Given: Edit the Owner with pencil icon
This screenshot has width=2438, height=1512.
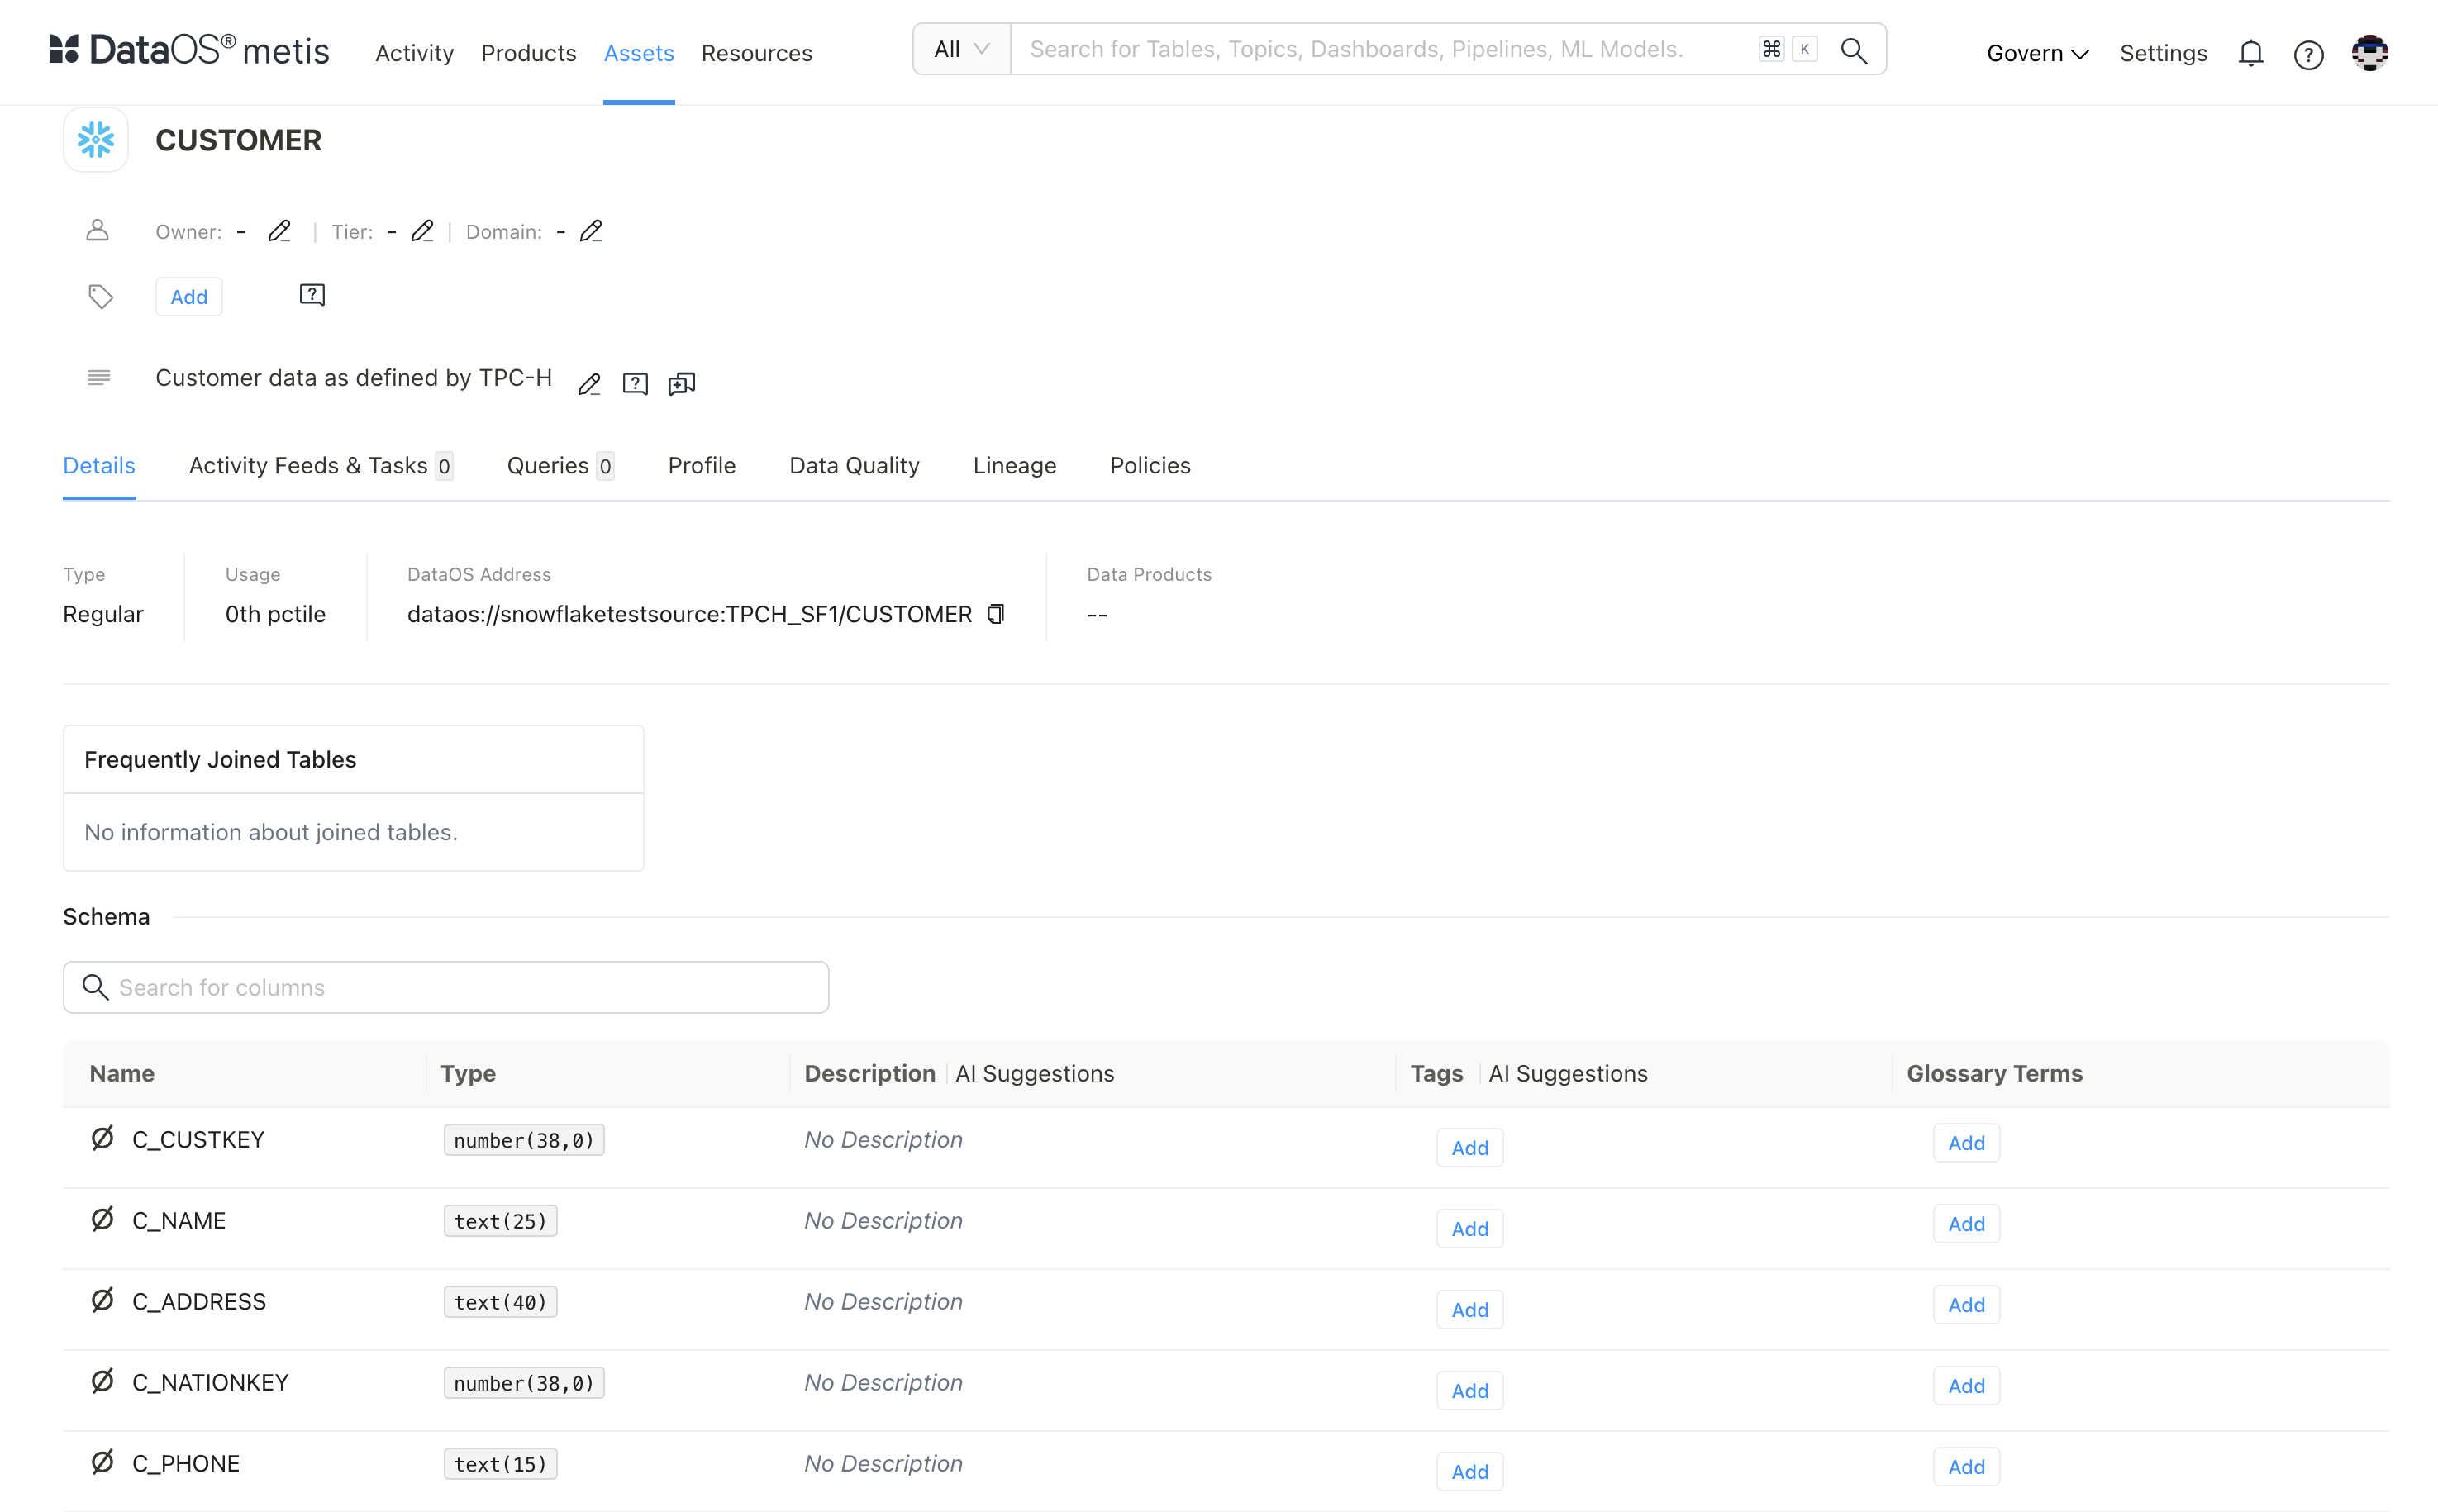Looking at the screenshot, I should 279,231.
